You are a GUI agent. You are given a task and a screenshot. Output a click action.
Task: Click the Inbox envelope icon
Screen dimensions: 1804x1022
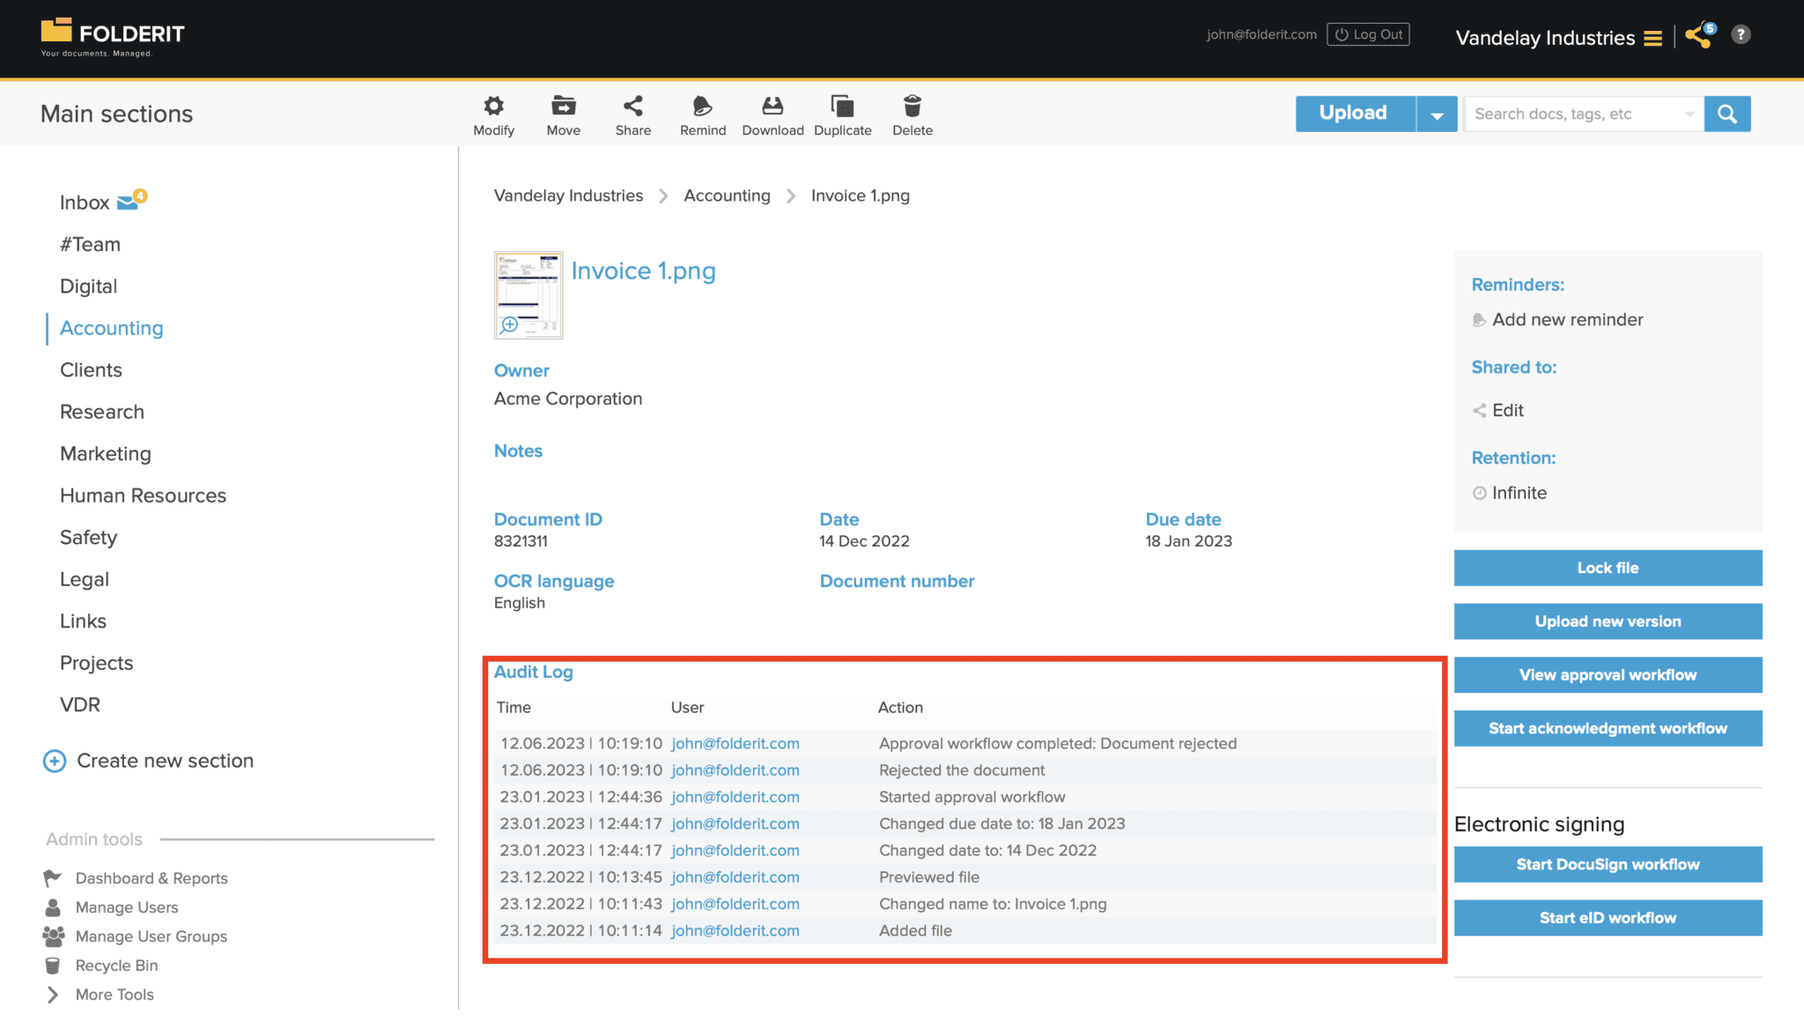pyautogui.click(x=128, y=202)
